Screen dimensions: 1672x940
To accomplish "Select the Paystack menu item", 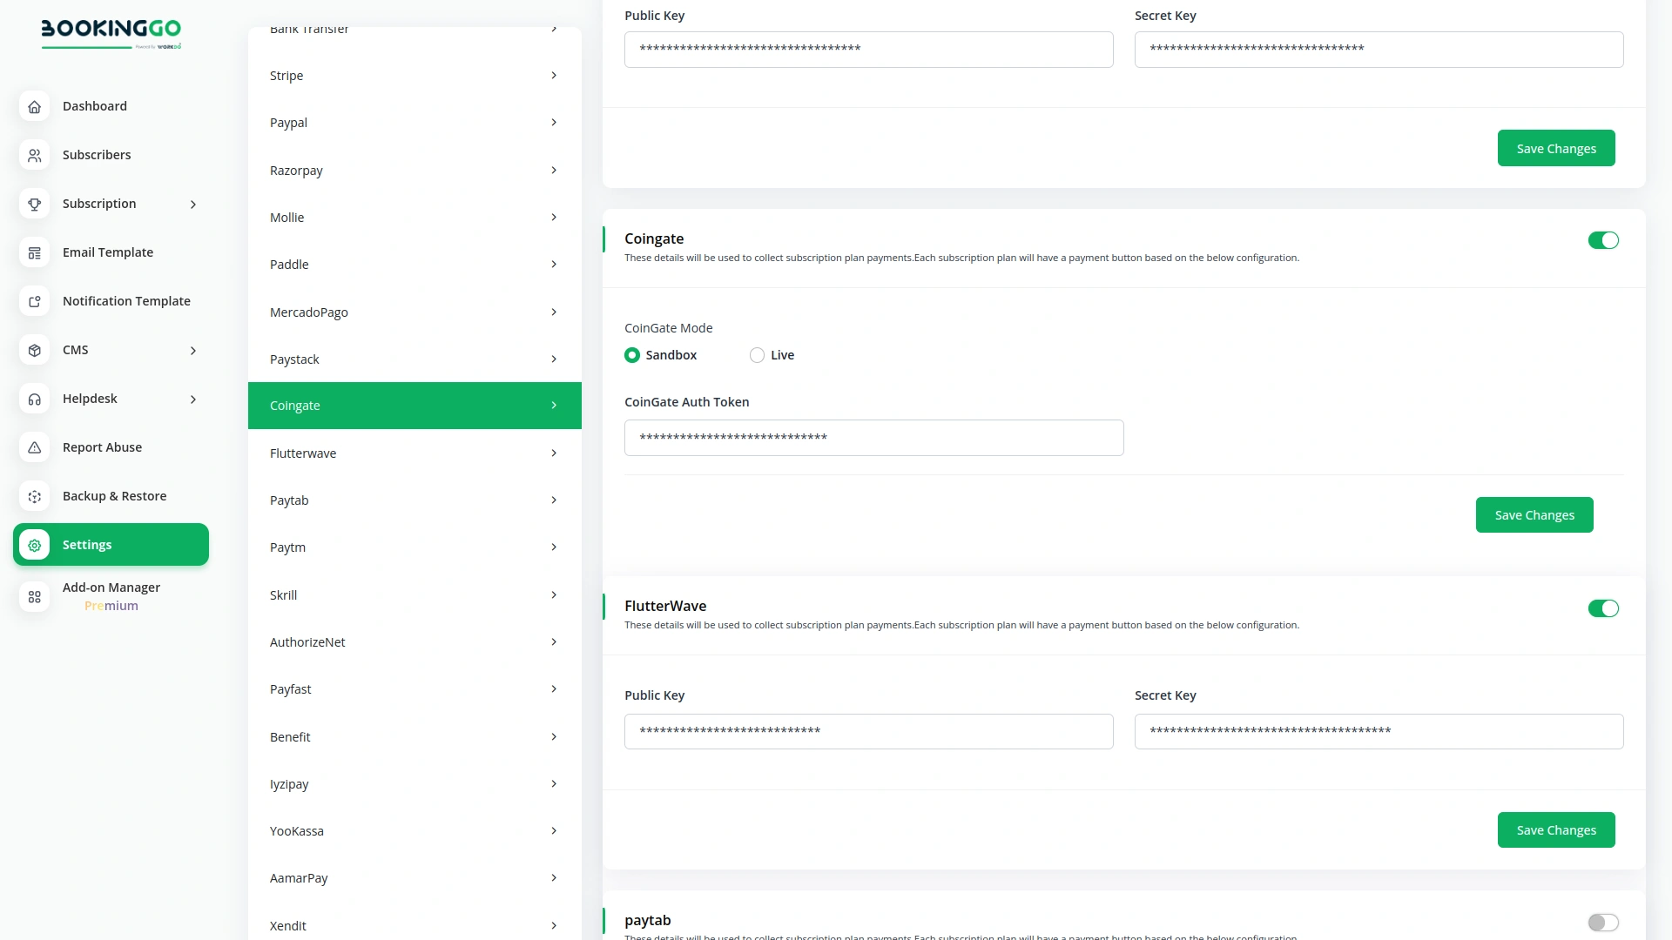I will click(414, 359).
